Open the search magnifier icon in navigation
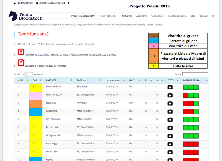Image resolution: width=222 pixels, height=161 pixels. [x=213, y=16]
